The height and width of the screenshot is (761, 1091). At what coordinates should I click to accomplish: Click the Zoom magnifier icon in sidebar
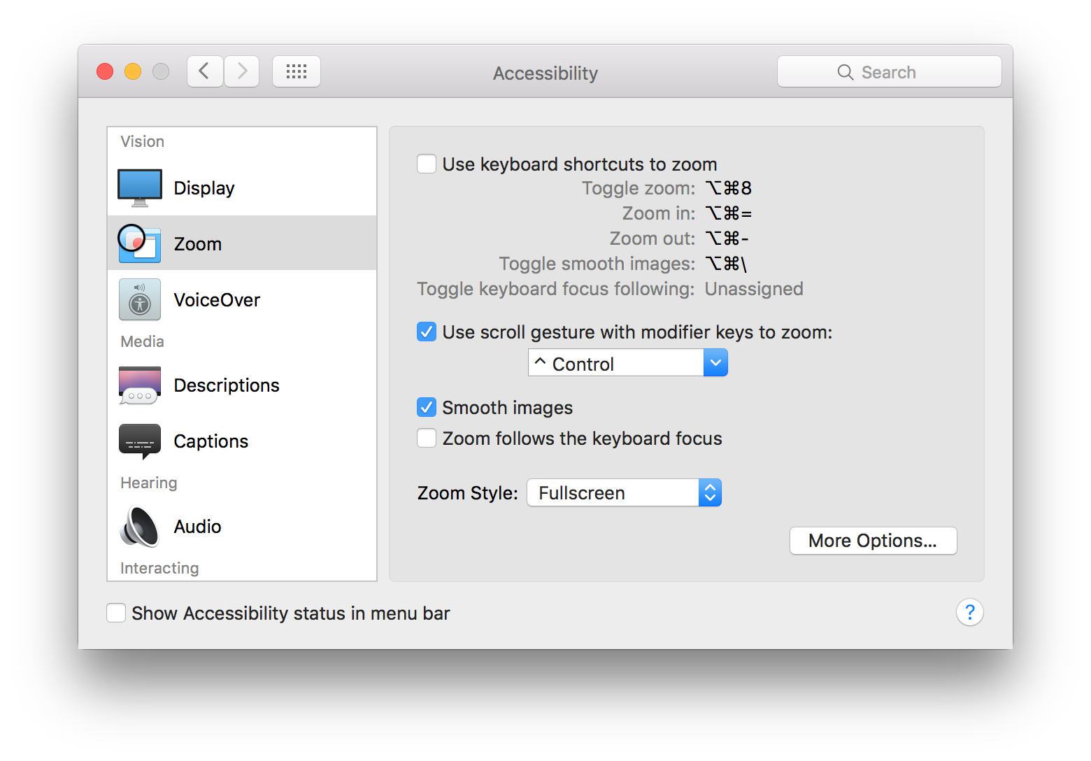[139, 243]
